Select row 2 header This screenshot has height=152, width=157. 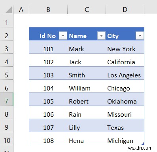[6, 34]
